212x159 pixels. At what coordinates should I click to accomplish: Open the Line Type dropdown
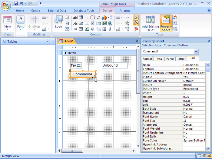click(119, 23)
